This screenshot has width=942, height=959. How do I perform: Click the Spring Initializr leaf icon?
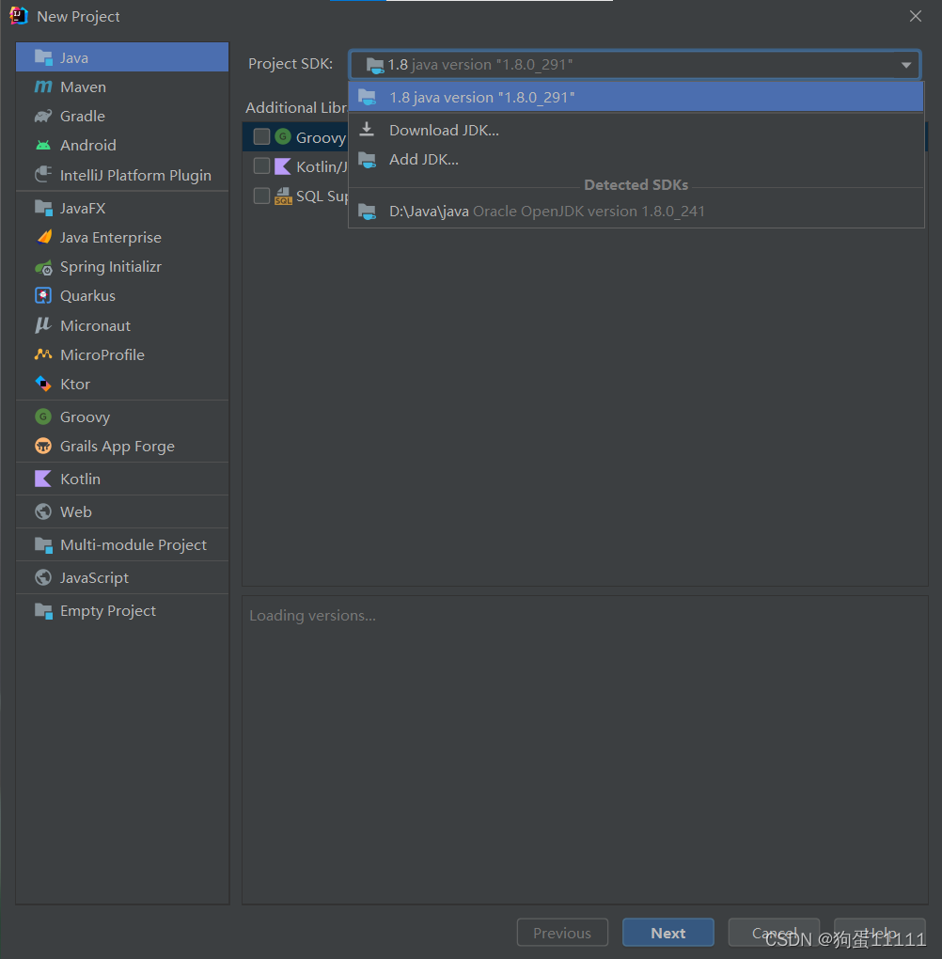click(x=43, y=267)
